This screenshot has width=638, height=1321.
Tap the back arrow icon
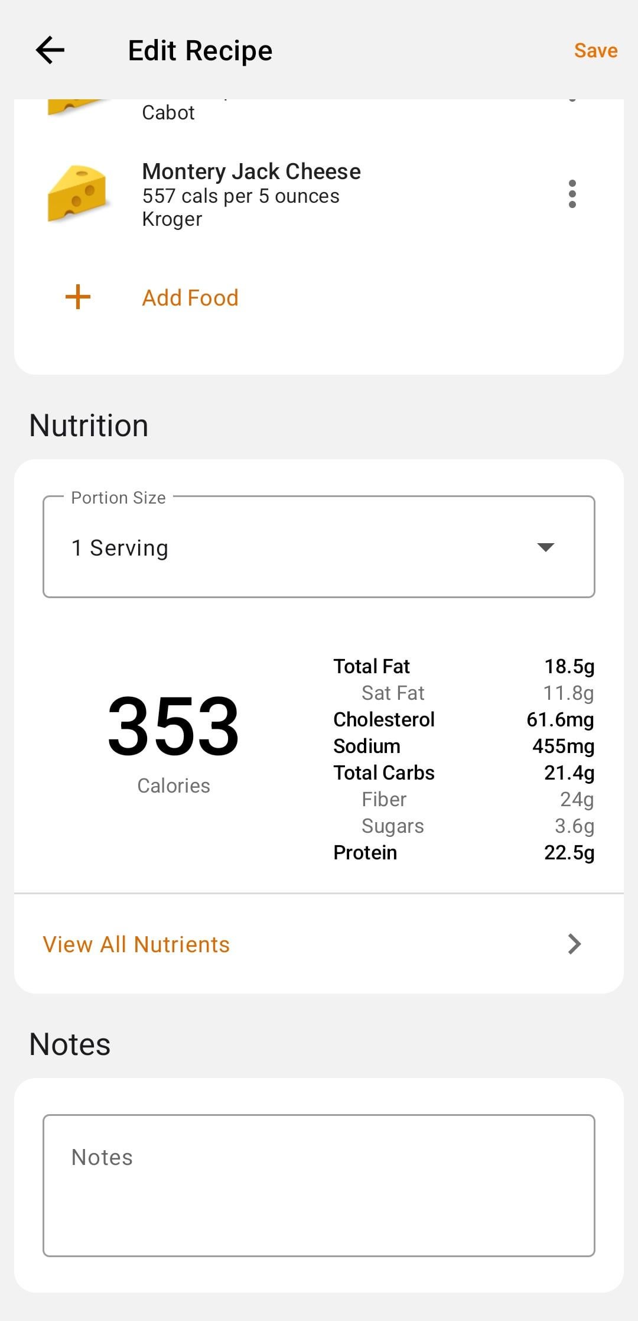[50, 50]
